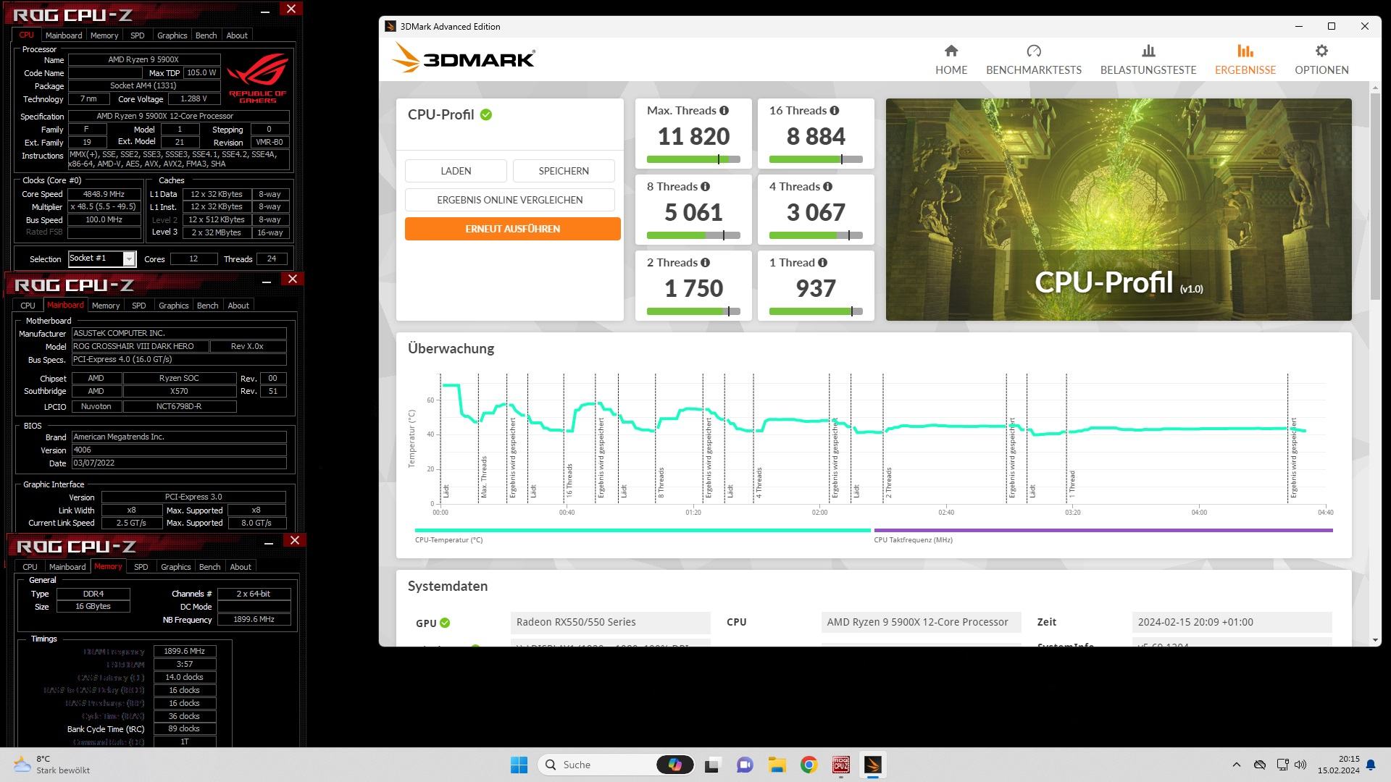This screenshot has height=782, width=1391.
Task: Click the ROG CPU-Z taskbar icon
Action: tap(841, 765)
